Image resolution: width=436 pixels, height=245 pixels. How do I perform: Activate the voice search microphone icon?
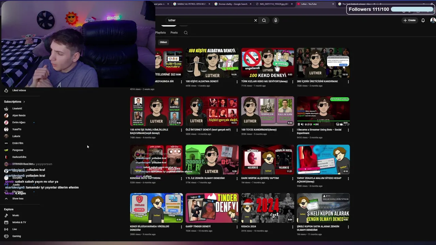pyautogui.click(x=276, y=20)
